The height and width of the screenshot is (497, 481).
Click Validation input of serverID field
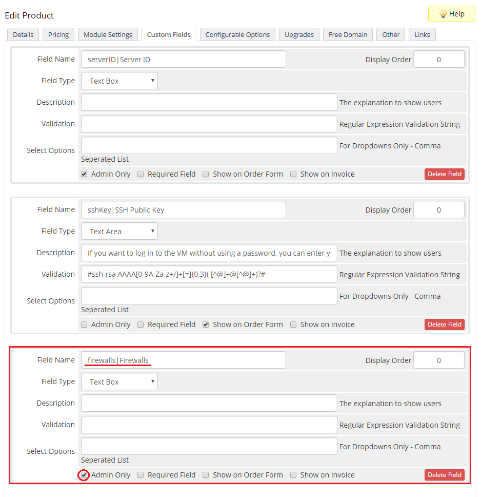[x=209, y=124]
